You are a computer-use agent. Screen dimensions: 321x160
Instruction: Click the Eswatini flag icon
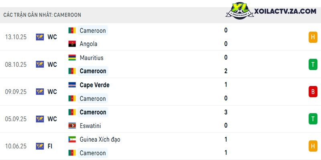pyautogui.click(x=72, y=126)
